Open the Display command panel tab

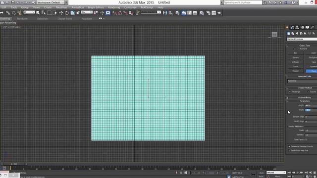tap(307, 27)
